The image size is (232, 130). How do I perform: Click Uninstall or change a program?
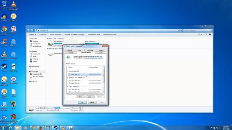[74, 34]
